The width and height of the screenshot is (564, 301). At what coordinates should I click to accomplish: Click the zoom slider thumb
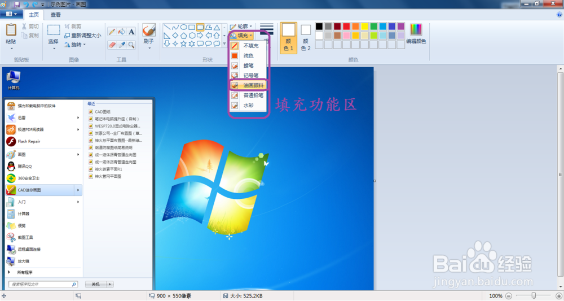coord(534,295)
